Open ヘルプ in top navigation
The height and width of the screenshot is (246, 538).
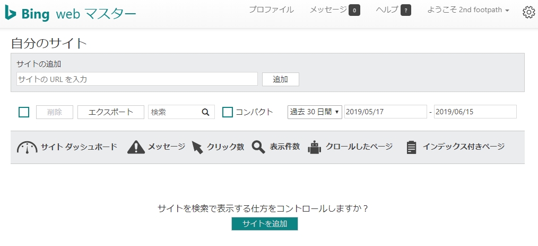pyautogui.click(x=387, y=10)
